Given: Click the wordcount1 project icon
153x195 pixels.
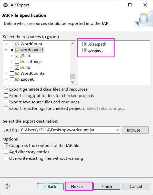Looking at the screenshot, I should pyautogui.click(x=17, y=50).
